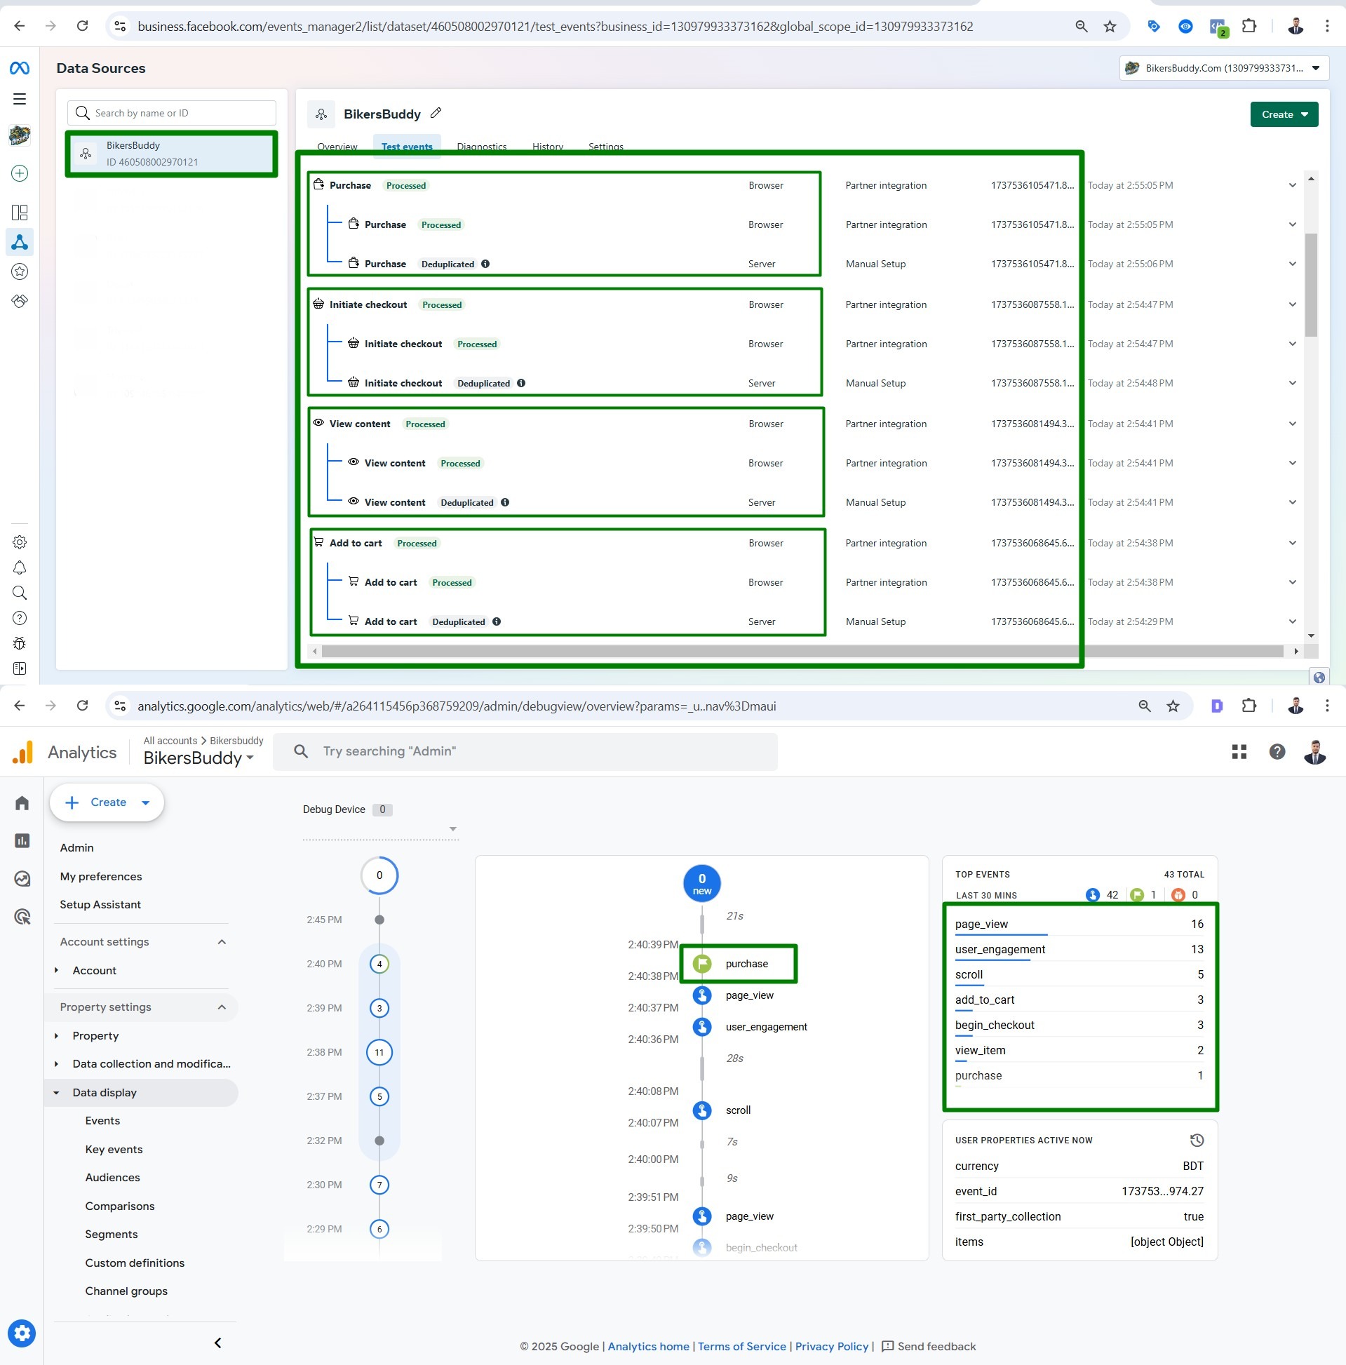1346x1365 pixels.
Task: Click the pencil icon beside BikersBuddy name
Action: tap(436, 113)
